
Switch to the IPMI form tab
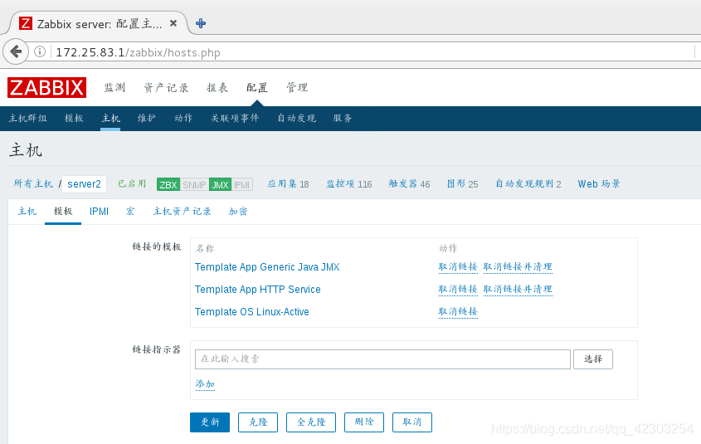pos(99,212)
